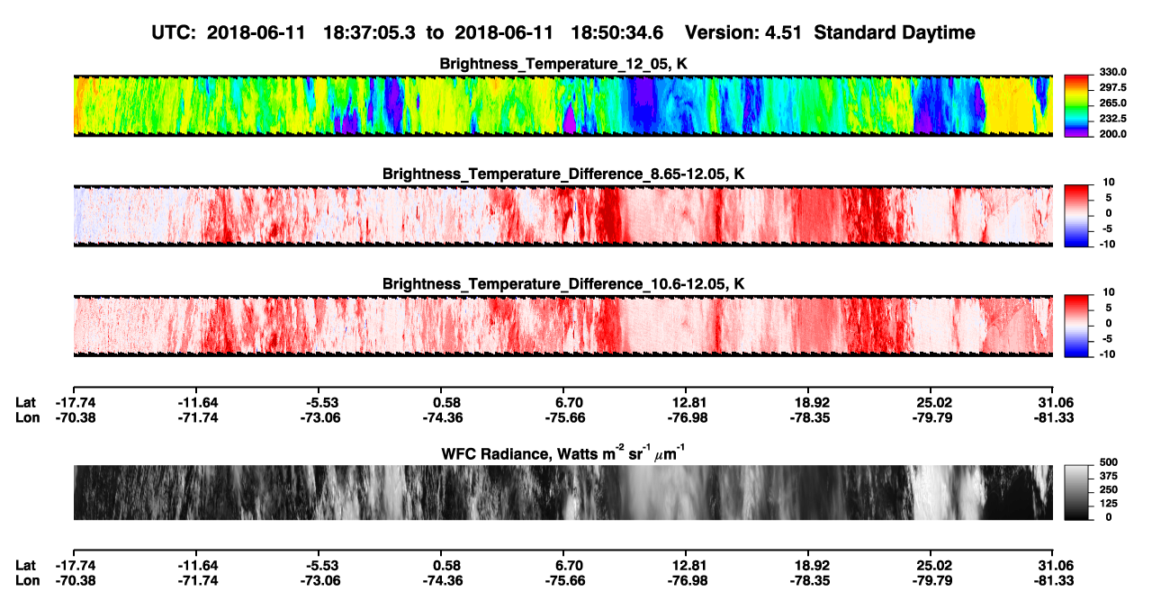
Task: Click upper axis latitude -5.53
Action: [x=318, y=402]
